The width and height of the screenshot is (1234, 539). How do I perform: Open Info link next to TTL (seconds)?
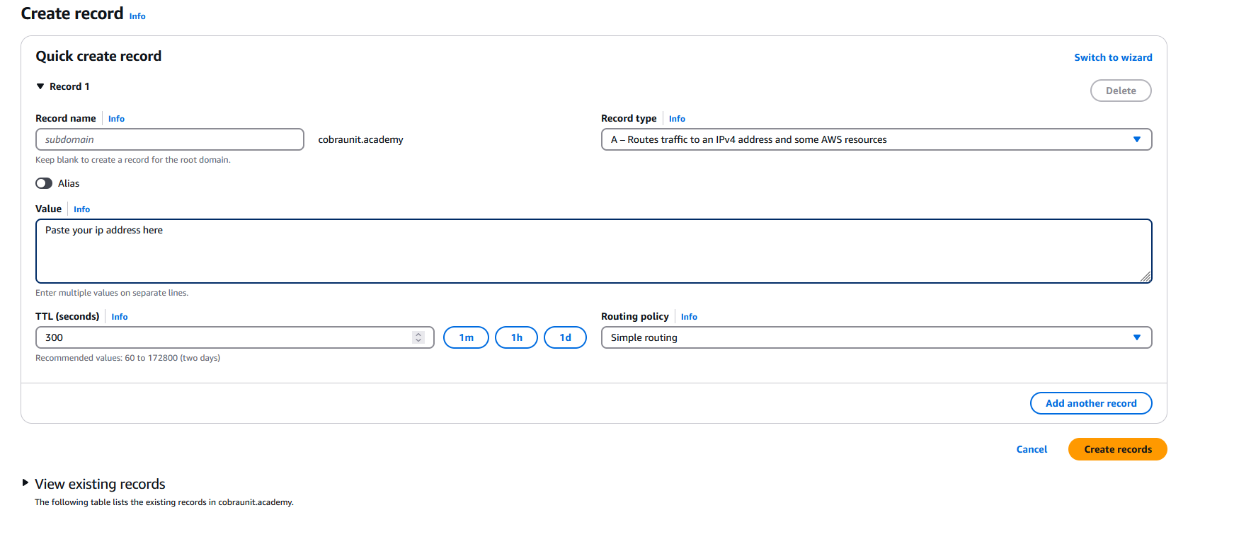(120, 317)
